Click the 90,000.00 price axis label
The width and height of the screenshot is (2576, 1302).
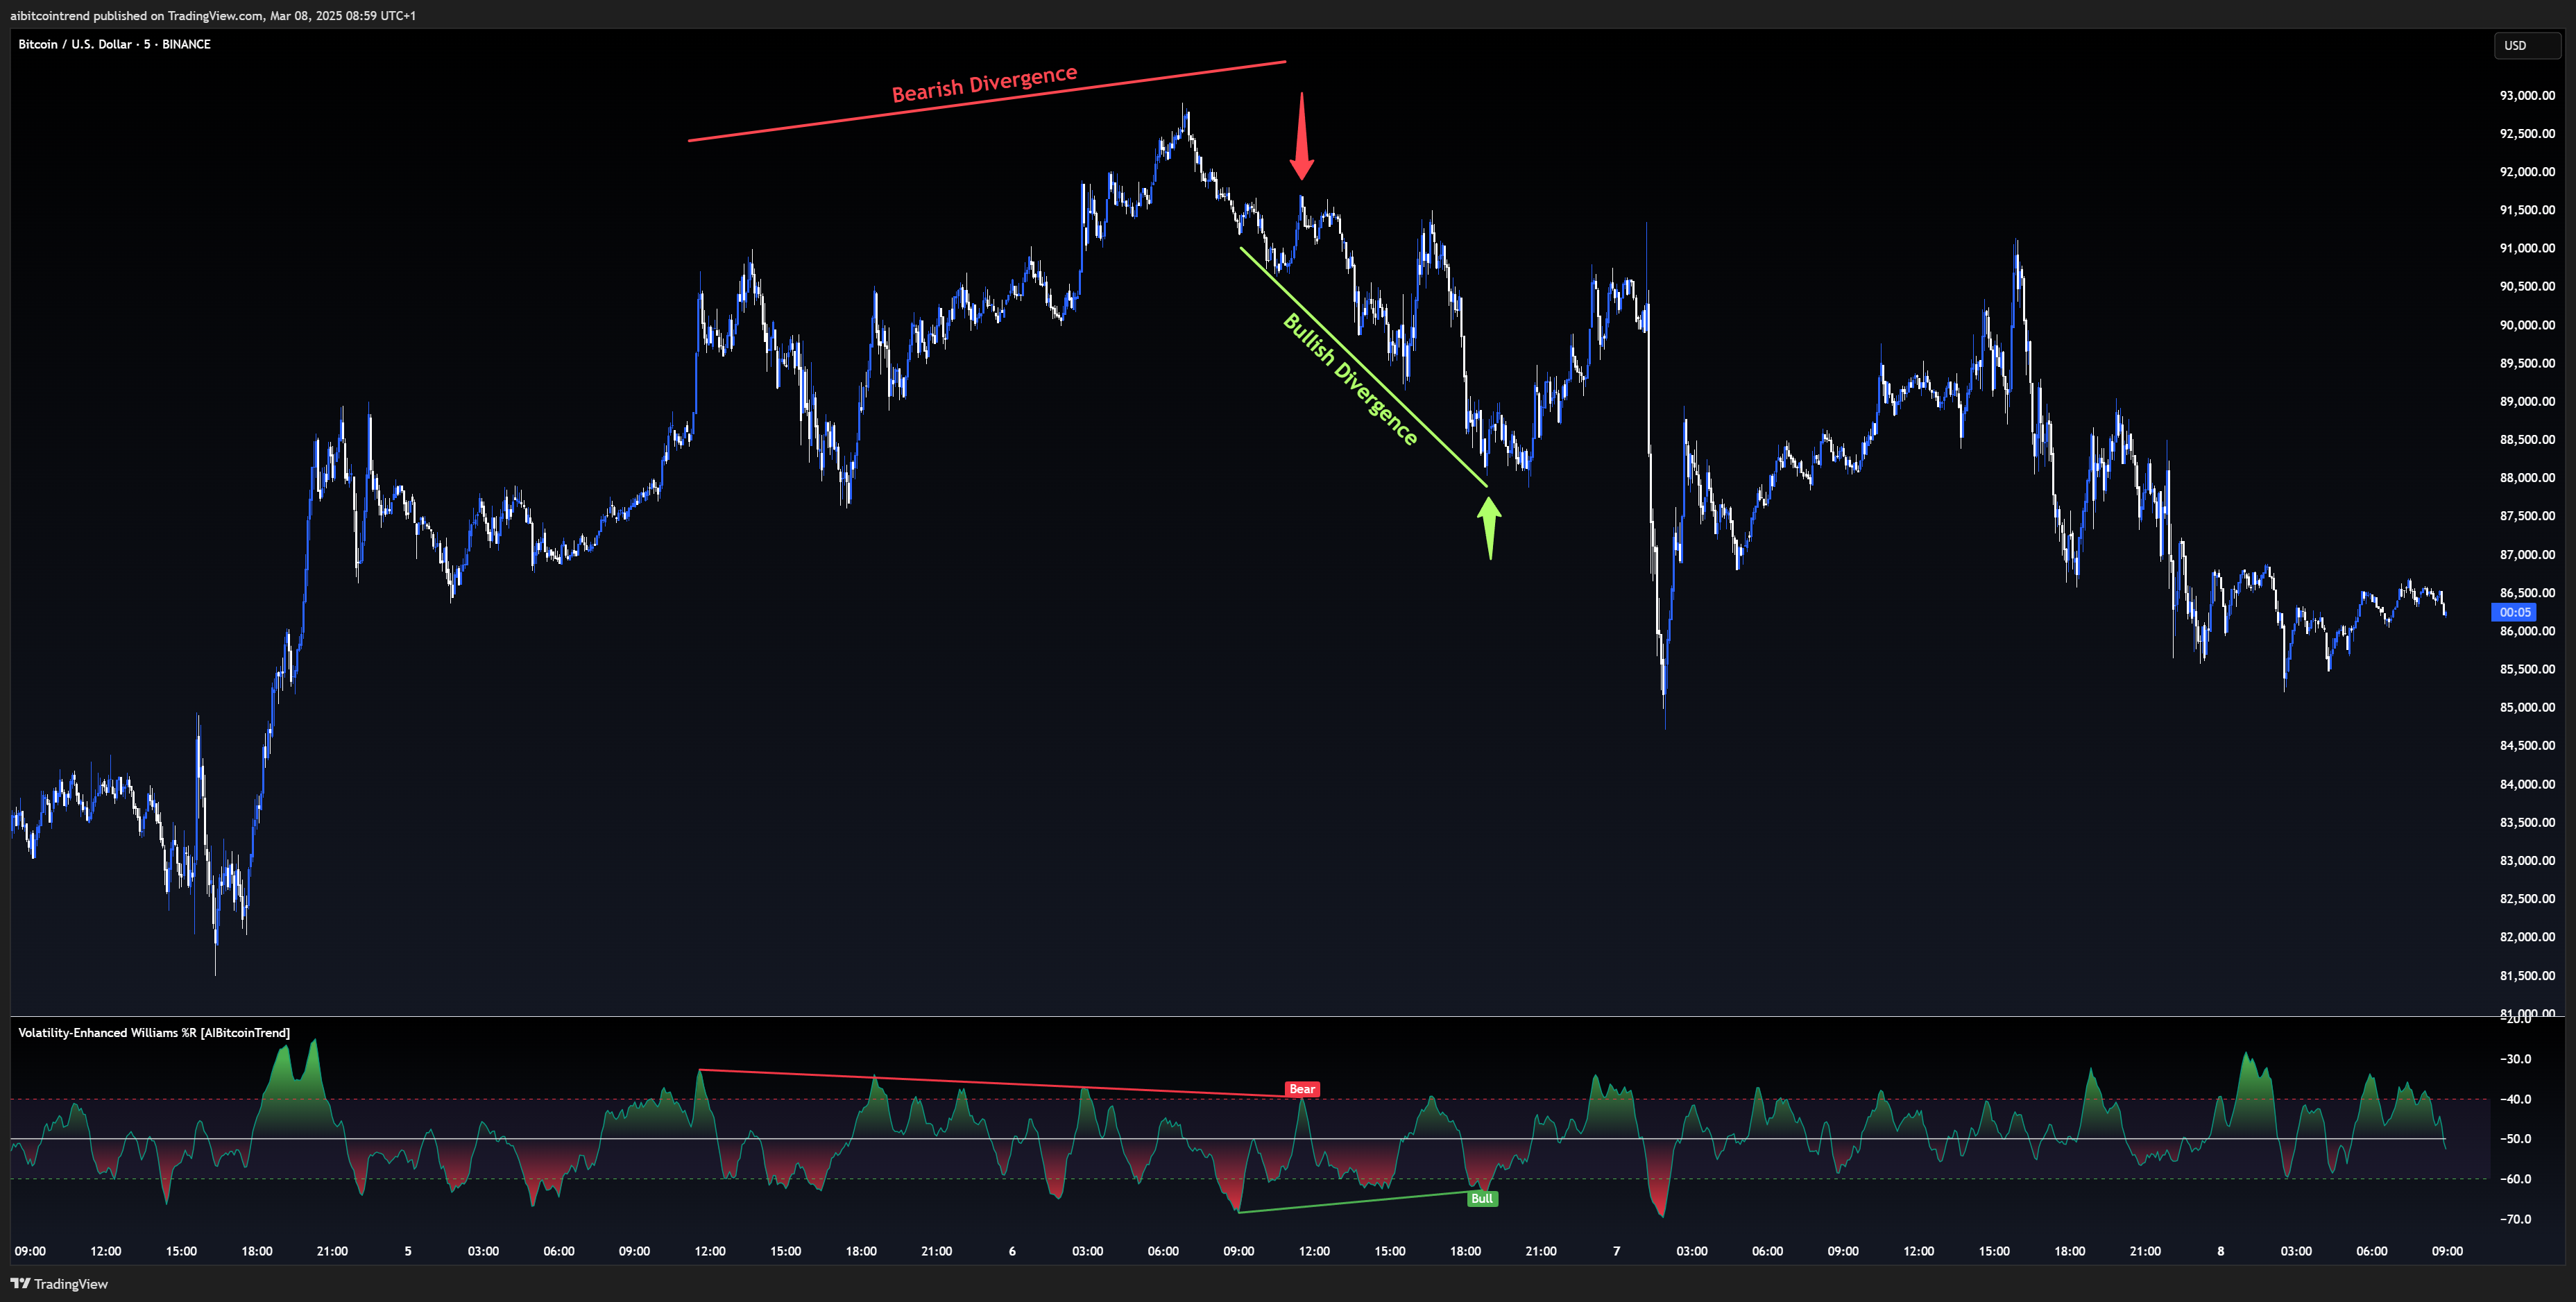pyautogui.click(x=2527, y=325)
